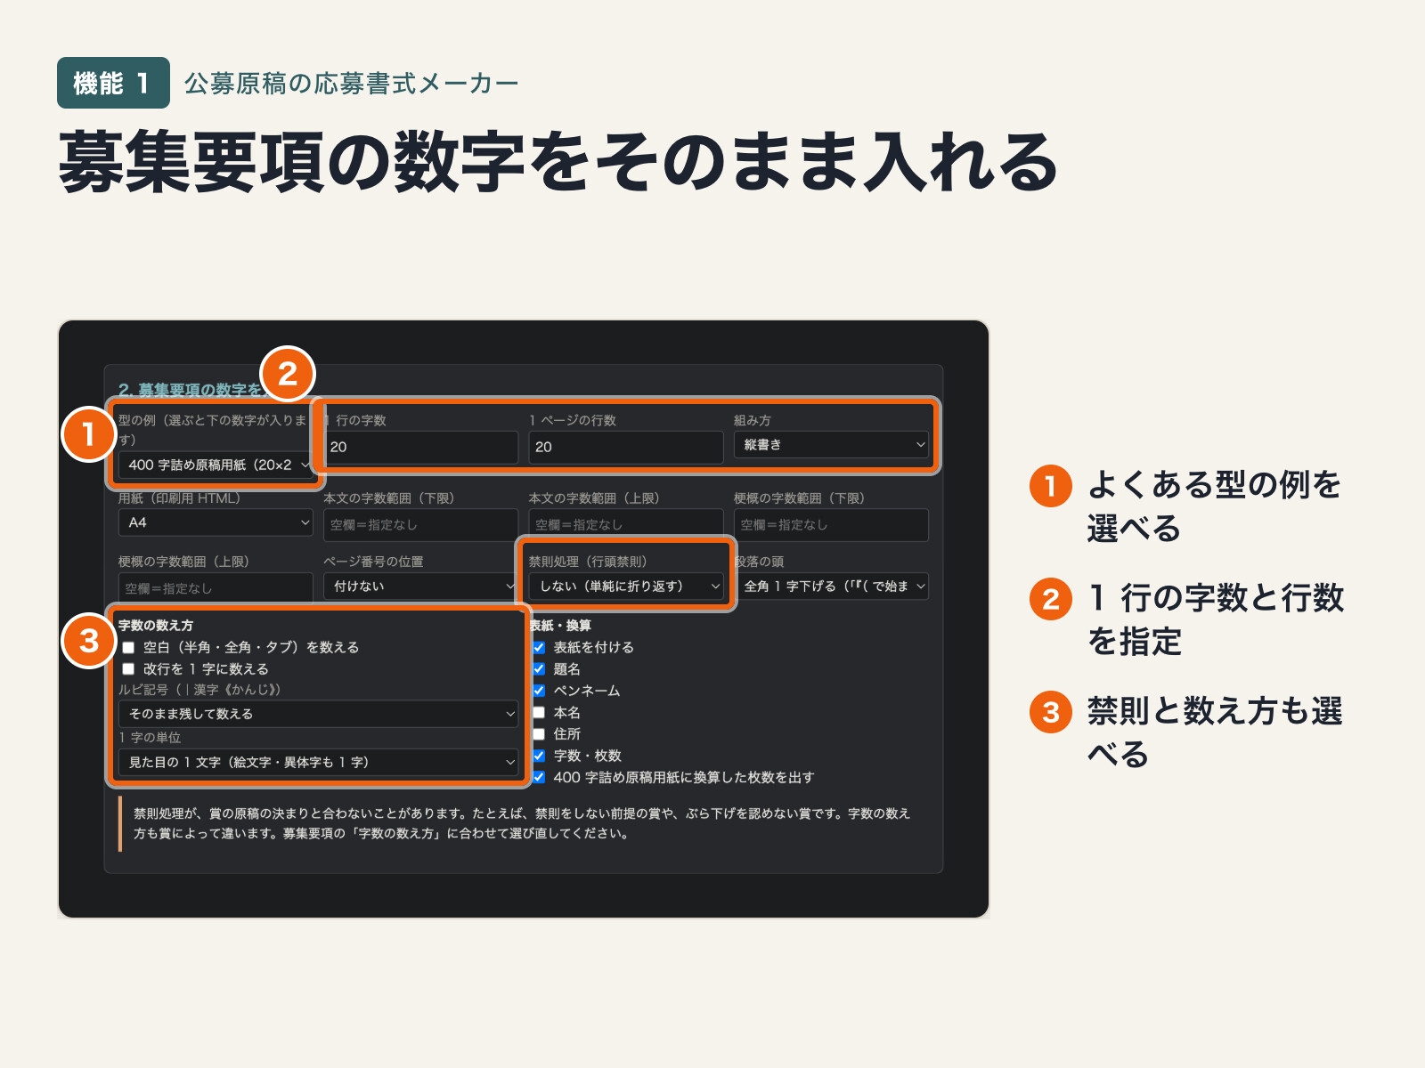The image size is (1425, 1068).
Task: Open the ページ番号の位置 dropdown
Action: tap(420, 586)
